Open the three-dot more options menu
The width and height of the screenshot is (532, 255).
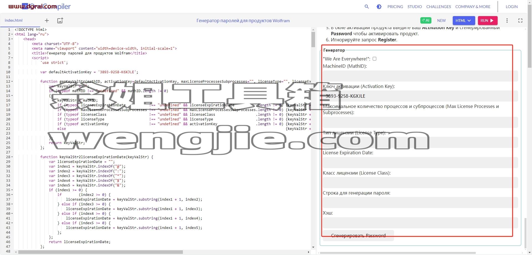coord(507,21)
